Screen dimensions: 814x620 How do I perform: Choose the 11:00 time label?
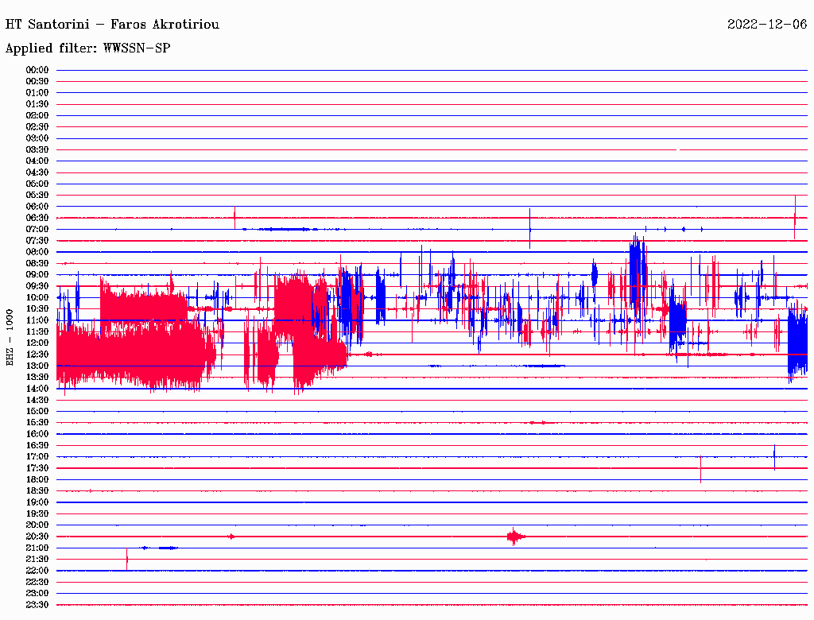[x=37, y=320]
